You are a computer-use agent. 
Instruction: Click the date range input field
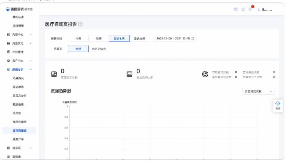pos(175,38)
